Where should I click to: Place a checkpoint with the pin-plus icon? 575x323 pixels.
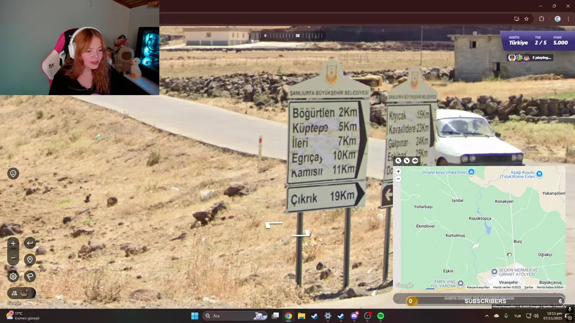pyautogui.click(x=30, y=260)
